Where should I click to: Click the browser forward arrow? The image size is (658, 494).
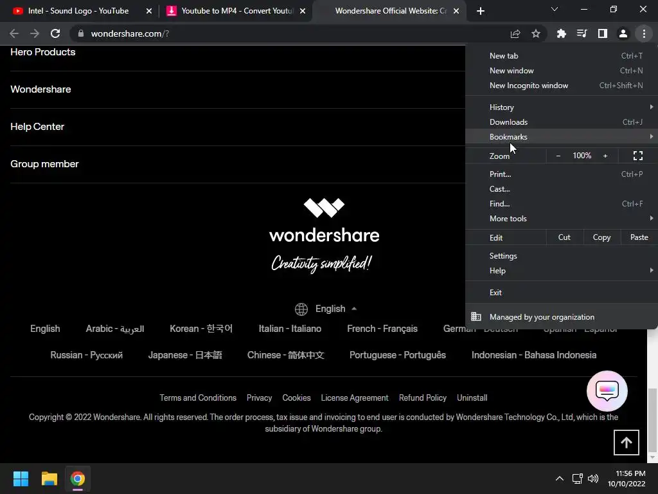(x=35, y=33)
